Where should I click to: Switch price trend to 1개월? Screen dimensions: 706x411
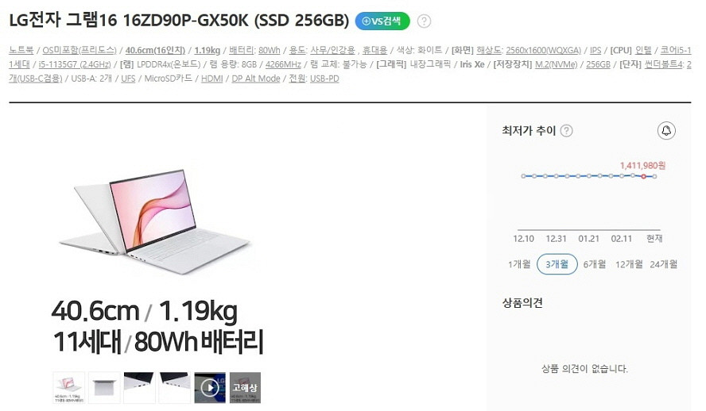[x=519, y=264]
